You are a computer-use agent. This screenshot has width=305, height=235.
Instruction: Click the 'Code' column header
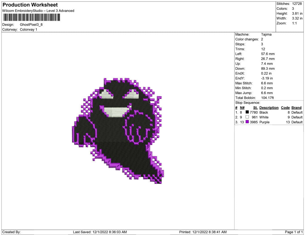[285, 108]
